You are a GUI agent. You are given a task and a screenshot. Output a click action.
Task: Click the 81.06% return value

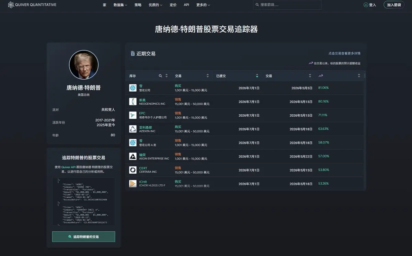323,88
